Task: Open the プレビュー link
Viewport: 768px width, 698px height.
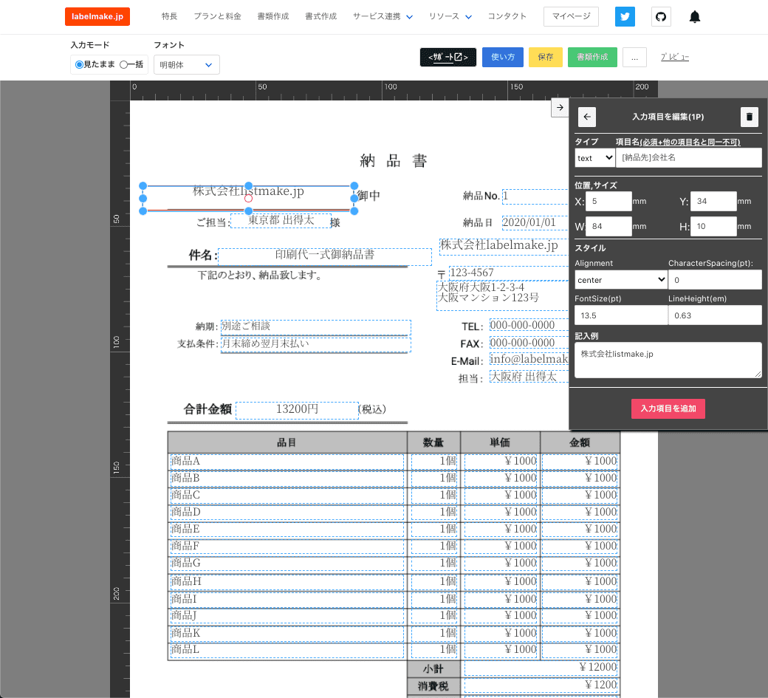Action: (674, 57)
